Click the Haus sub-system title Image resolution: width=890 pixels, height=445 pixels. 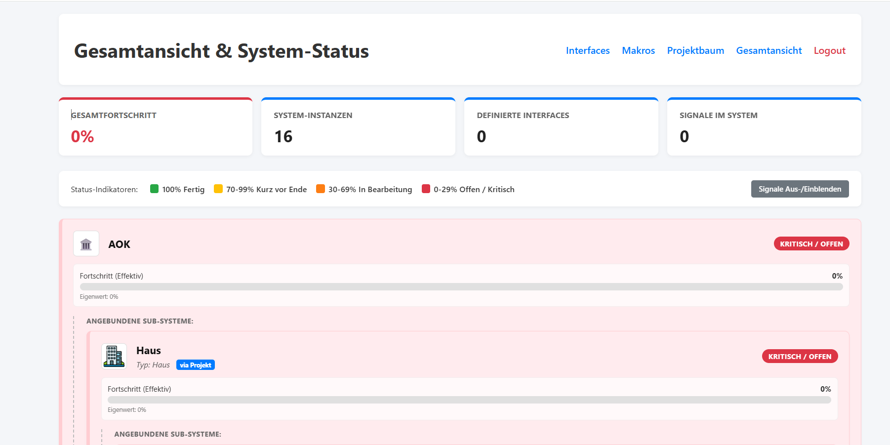click(x=149, y=350)
